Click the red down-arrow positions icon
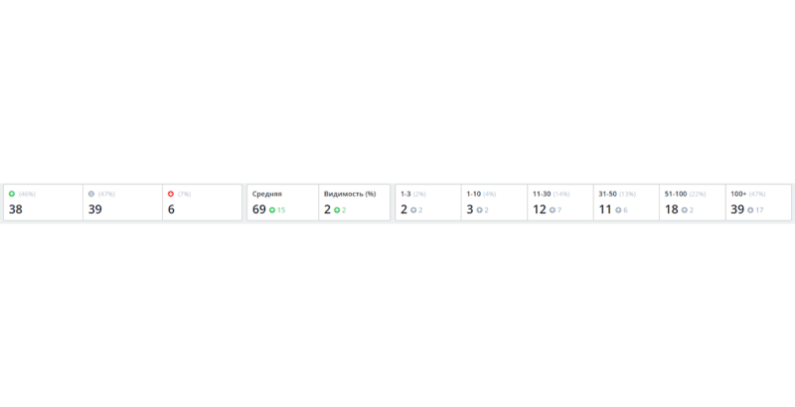Image resolution: width=795 pixels, height=407 pixels. (171, 194)
